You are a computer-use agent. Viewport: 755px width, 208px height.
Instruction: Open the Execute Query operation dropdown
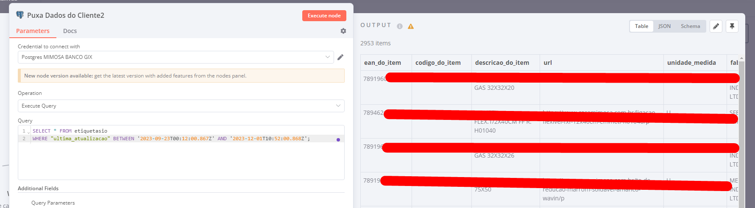181,106
